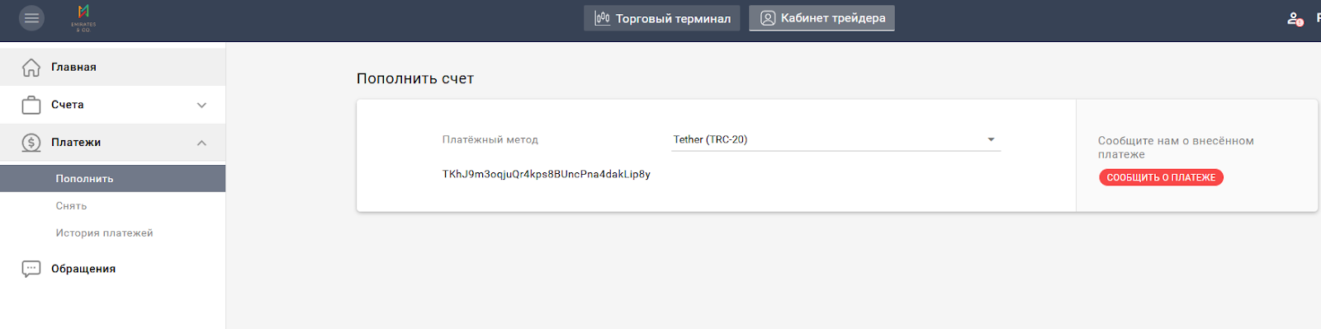Switch to Кабинет трейдера tab
This screenshot has width=1321, height=329.
(821, 18)
